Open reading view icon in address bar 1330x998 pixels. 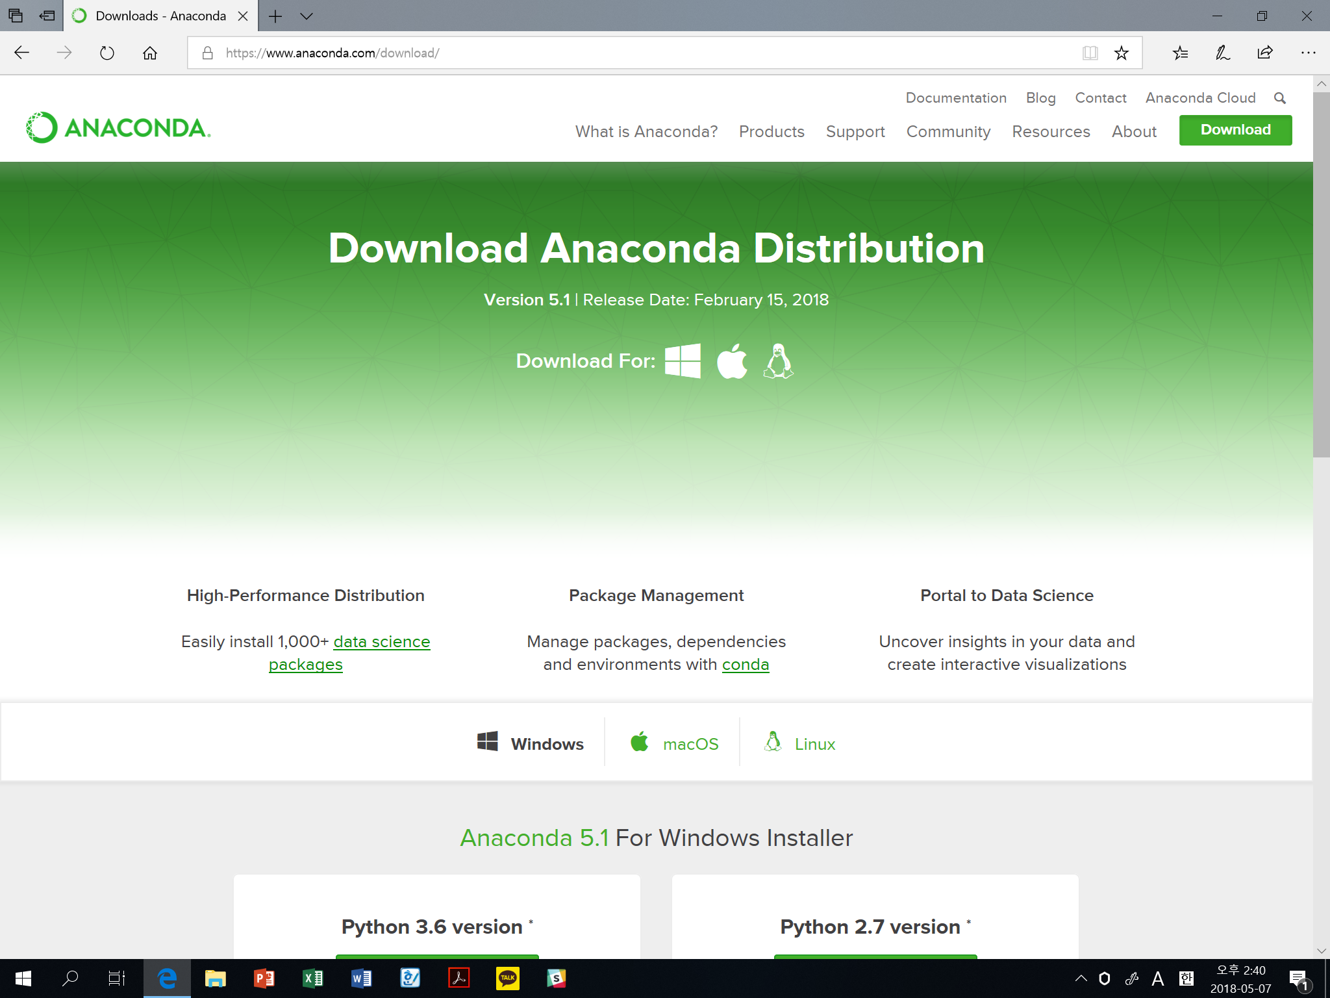(1090, 53)
